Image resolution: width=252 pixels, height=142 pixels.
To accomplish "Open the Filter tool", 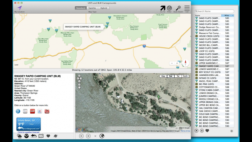I will coord(169,8).
